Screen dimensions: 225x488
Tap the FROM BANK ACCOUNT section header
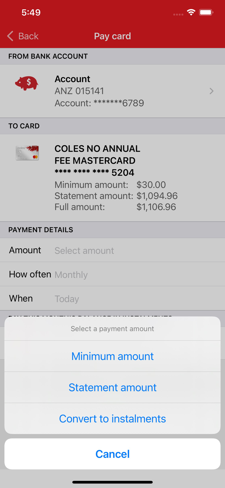tap(48, 56)
